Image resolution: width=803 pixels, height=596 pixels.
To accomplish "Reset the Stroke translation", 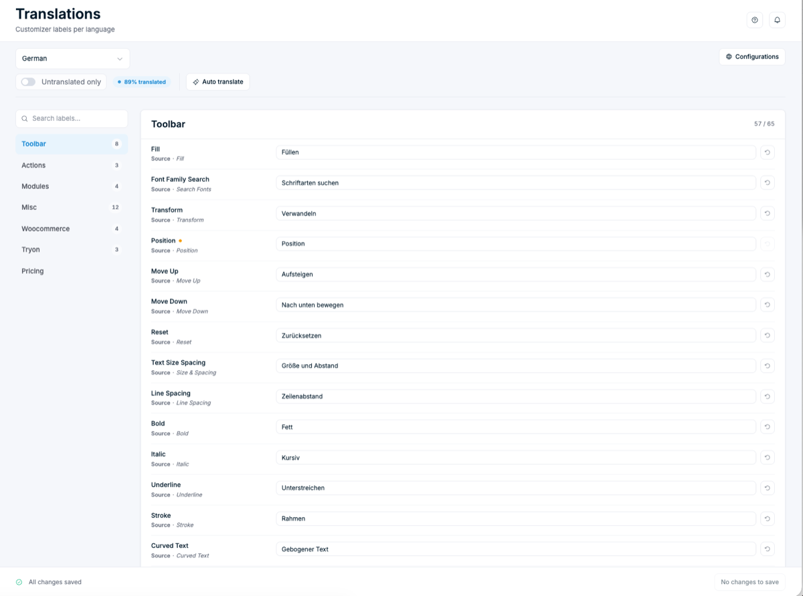I will point(768,518).
